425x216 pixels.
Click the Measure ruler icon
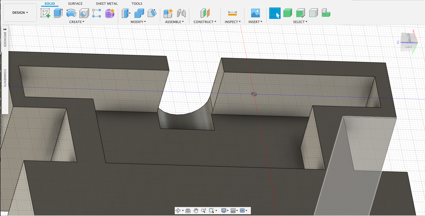coord(232,13)
